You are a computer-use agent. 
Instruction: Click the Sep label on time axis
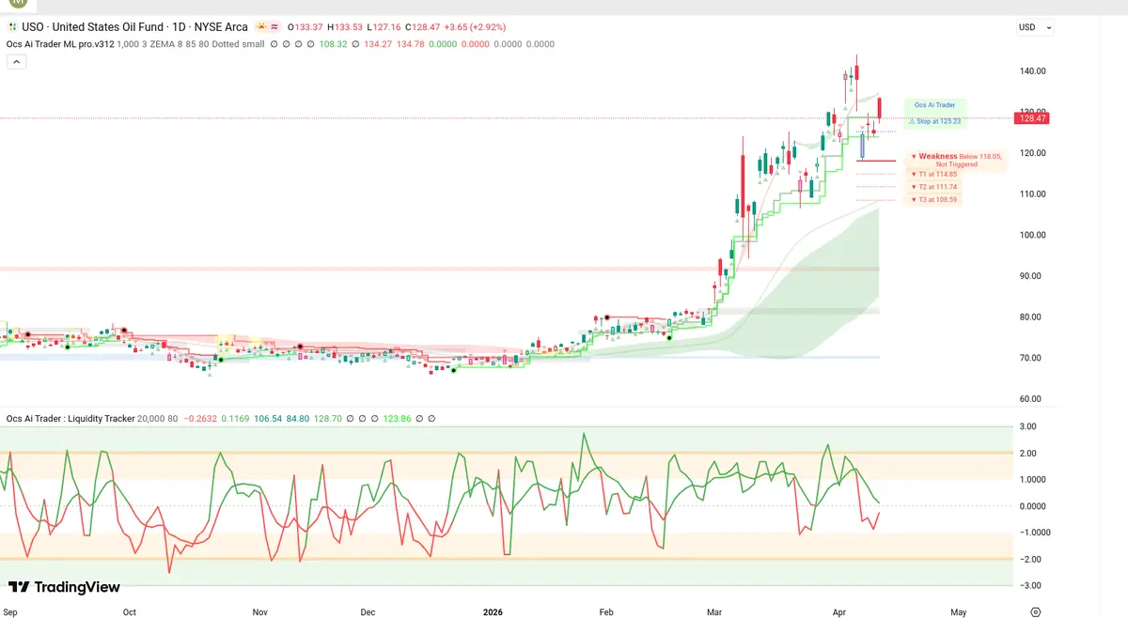click(8, 612)
